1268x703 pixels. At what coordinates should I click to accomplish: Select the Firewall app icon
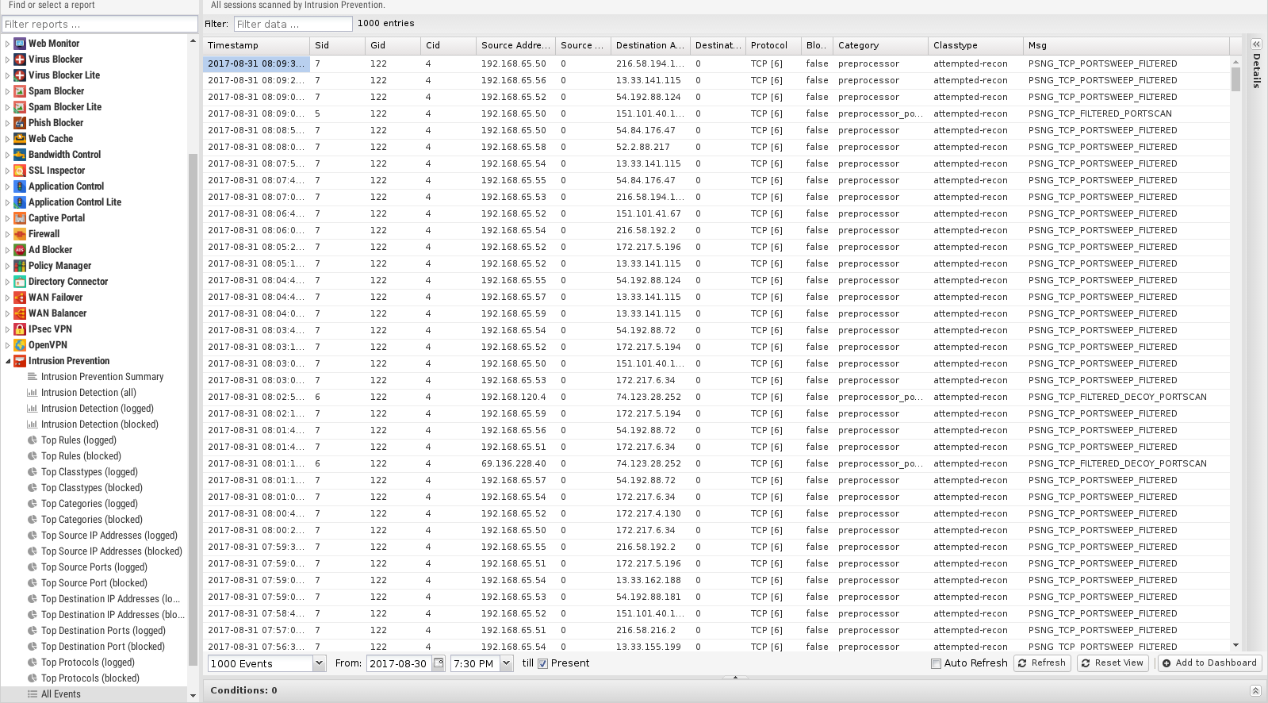pyautogui.click(x=20, y=234)
